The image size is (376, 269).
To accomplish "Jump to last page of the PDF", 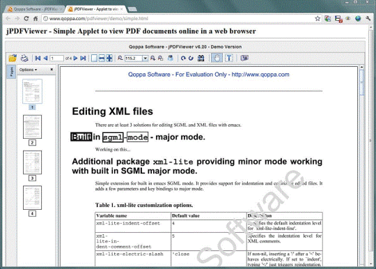I will pyautogui.click(x=83, y=58).
